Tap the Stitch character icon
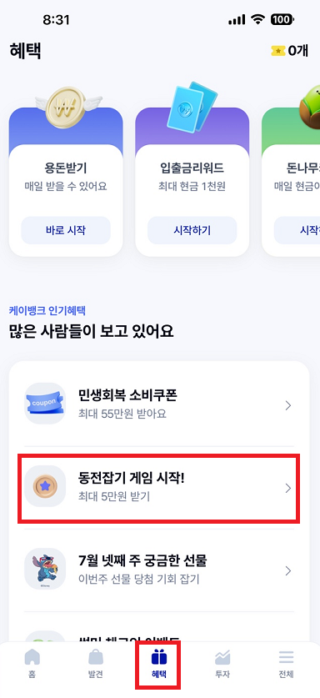The image size is (320, 698). [x=45, y=569]
